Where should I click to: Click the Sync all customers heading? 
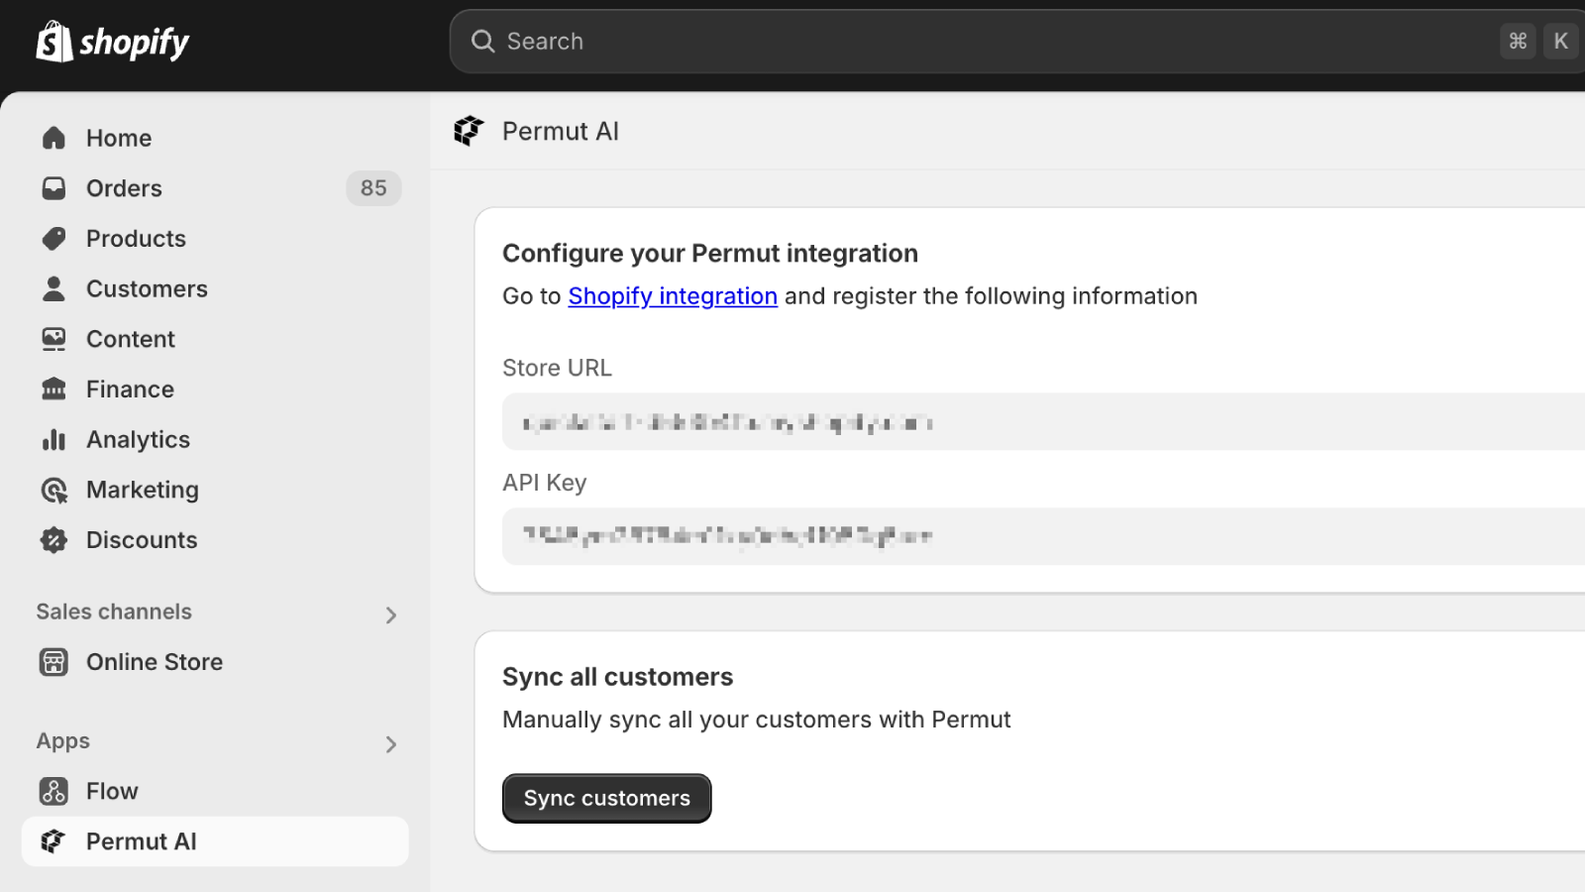click(618, 677)
